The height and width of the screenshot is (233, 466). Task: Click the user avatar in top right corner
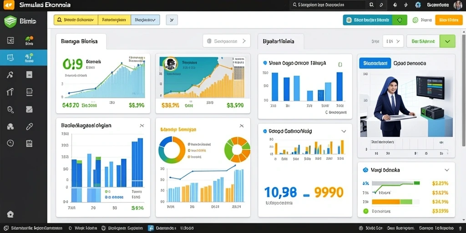coord(458,5)
